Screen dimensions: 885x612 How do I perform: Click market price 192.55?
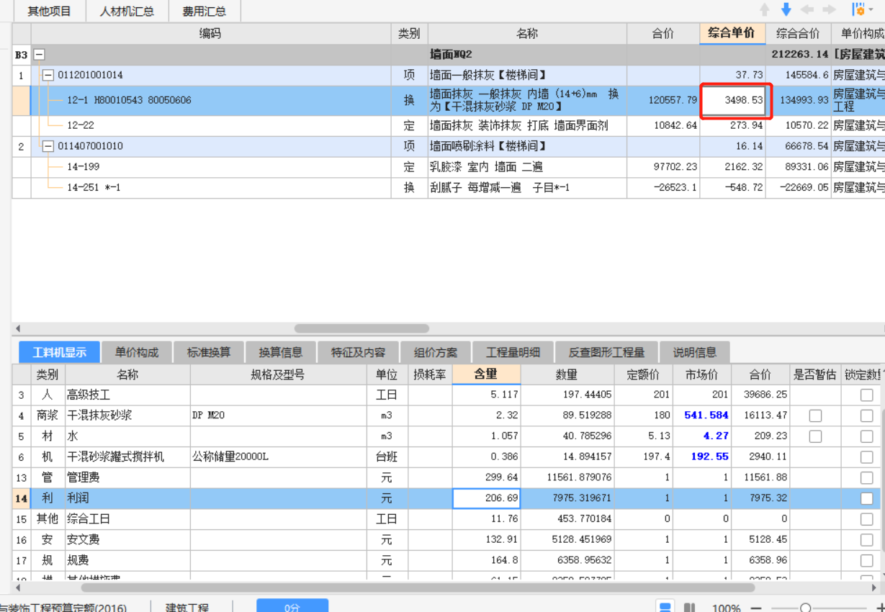(x=709, y=457)
